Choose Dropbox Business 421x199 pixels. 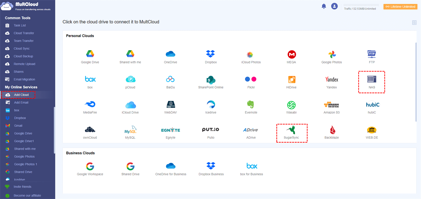[210, 166]
